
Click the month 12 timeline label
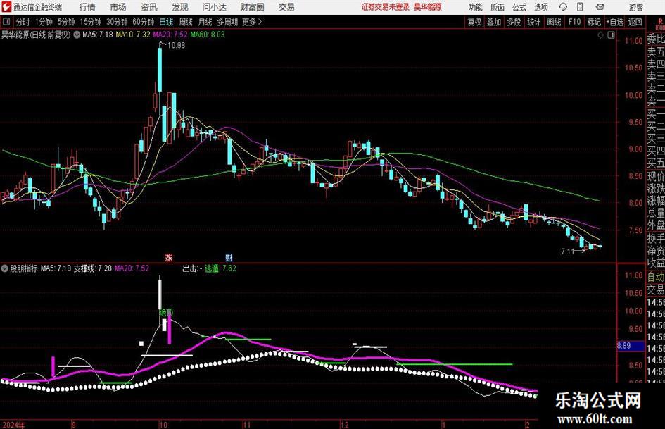tap(345, 425)
